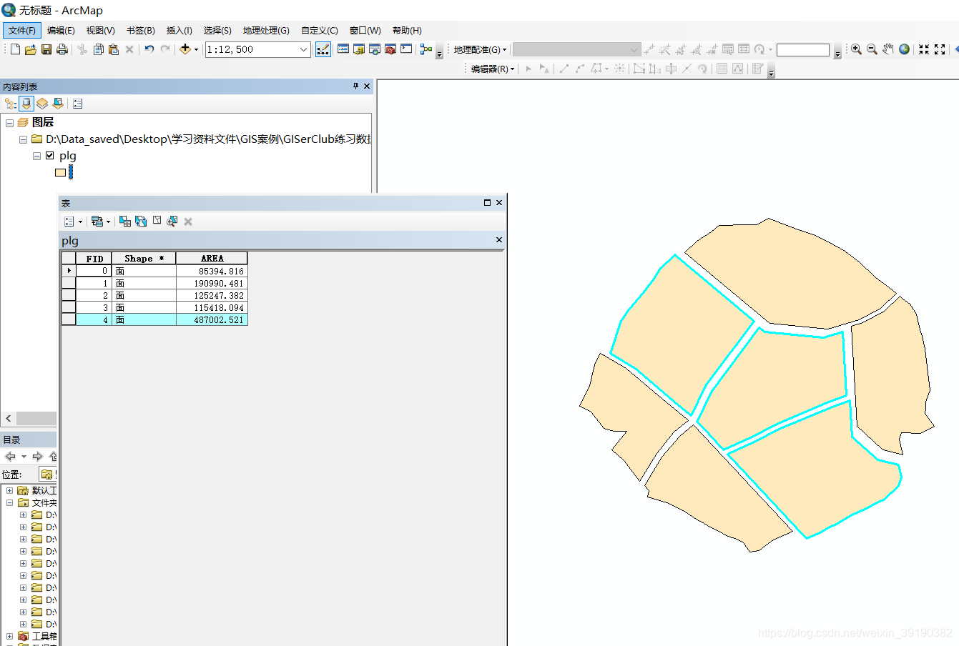Click the Print icon
The height and width of the screenshot is (646, 959).
coord(62,49)
